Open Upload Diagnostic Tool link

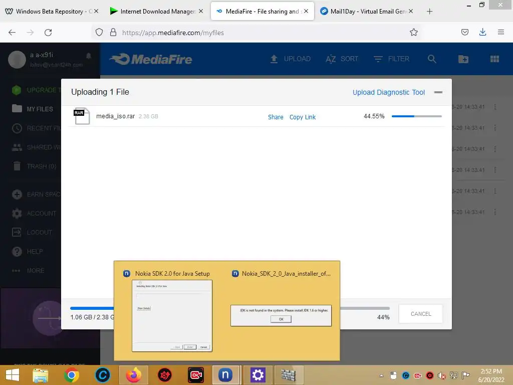coord(389,92)
